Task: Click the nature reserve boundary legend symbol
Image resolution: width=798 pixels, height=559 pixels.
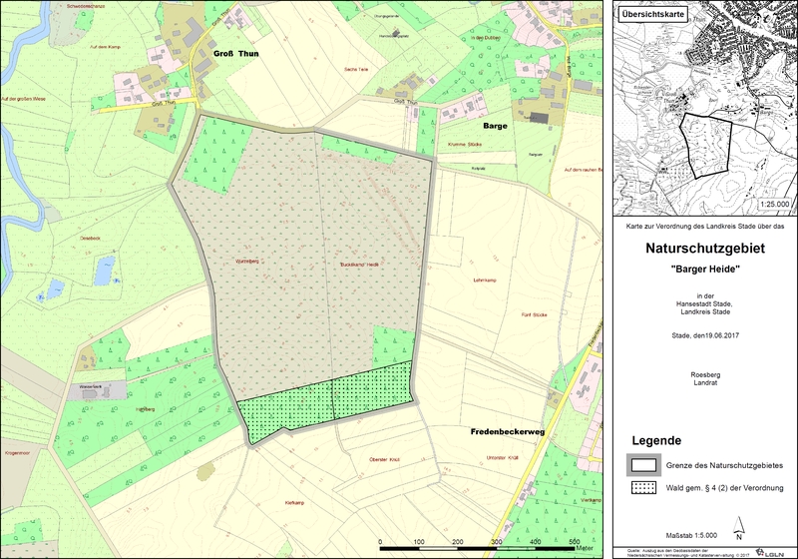Action: (644, 464)
